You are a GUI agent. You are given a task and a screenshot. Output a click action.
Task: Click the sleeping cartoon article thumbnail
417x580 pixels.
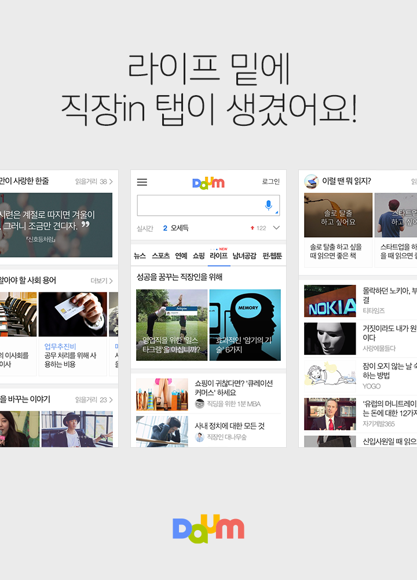pyautogui.click(x=330, y=376)
